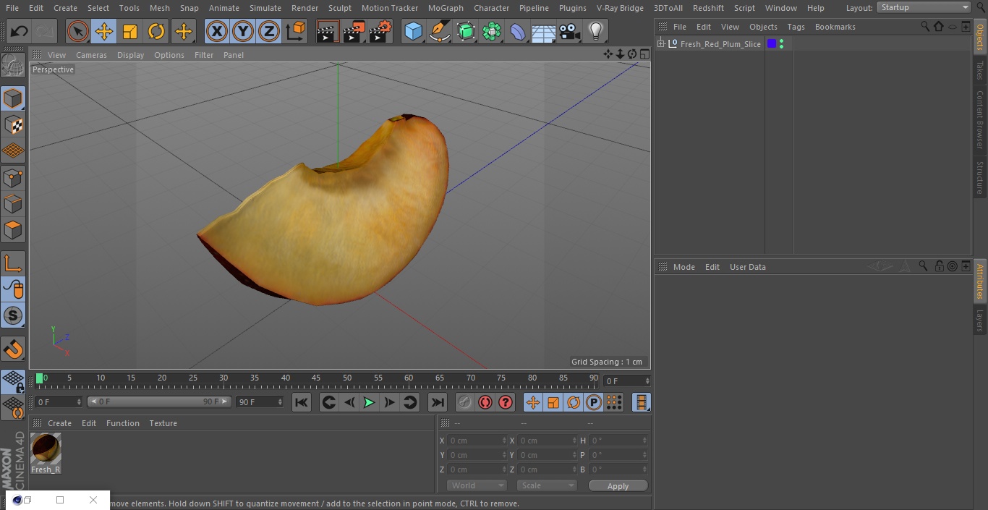Enable Axis mode
This screenshot has height=510, width=988.
(13, 263)
